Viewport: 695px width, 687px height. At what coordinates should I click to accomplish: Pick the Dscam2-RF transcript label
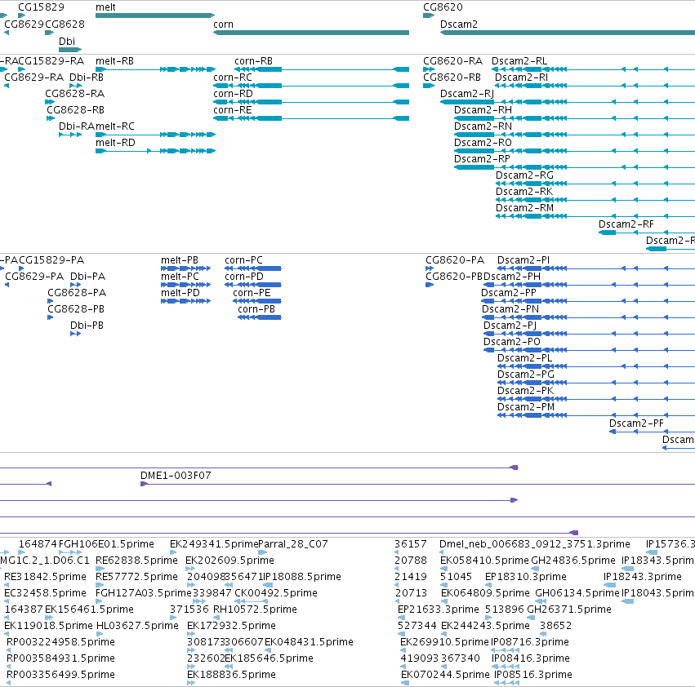(626, 224)
